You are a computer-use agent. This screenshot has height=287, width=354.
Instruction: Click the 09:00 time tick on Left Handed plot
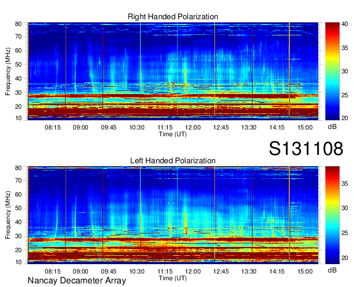pyautogui.click(x=81, y=271)
